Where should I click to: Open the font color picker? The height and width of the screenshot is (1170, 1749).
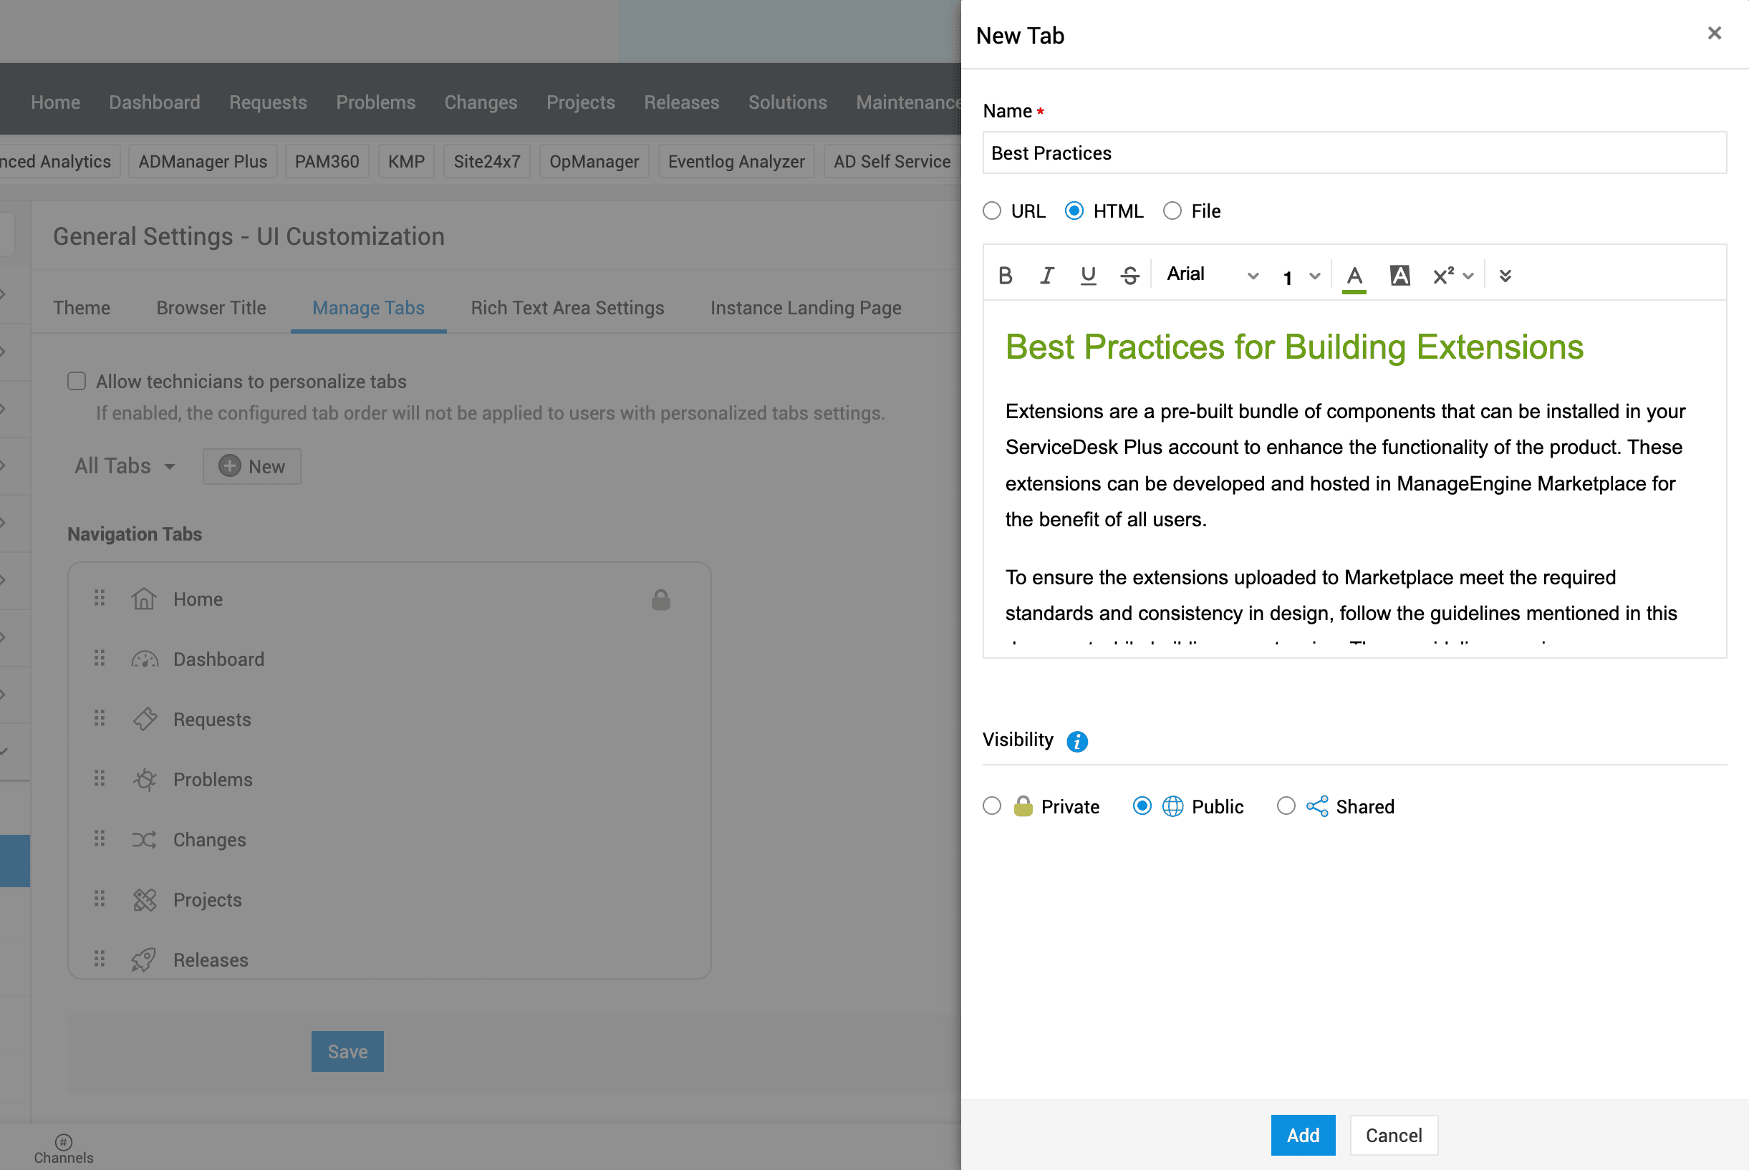pyautogui.click(x=1354, y=277)
